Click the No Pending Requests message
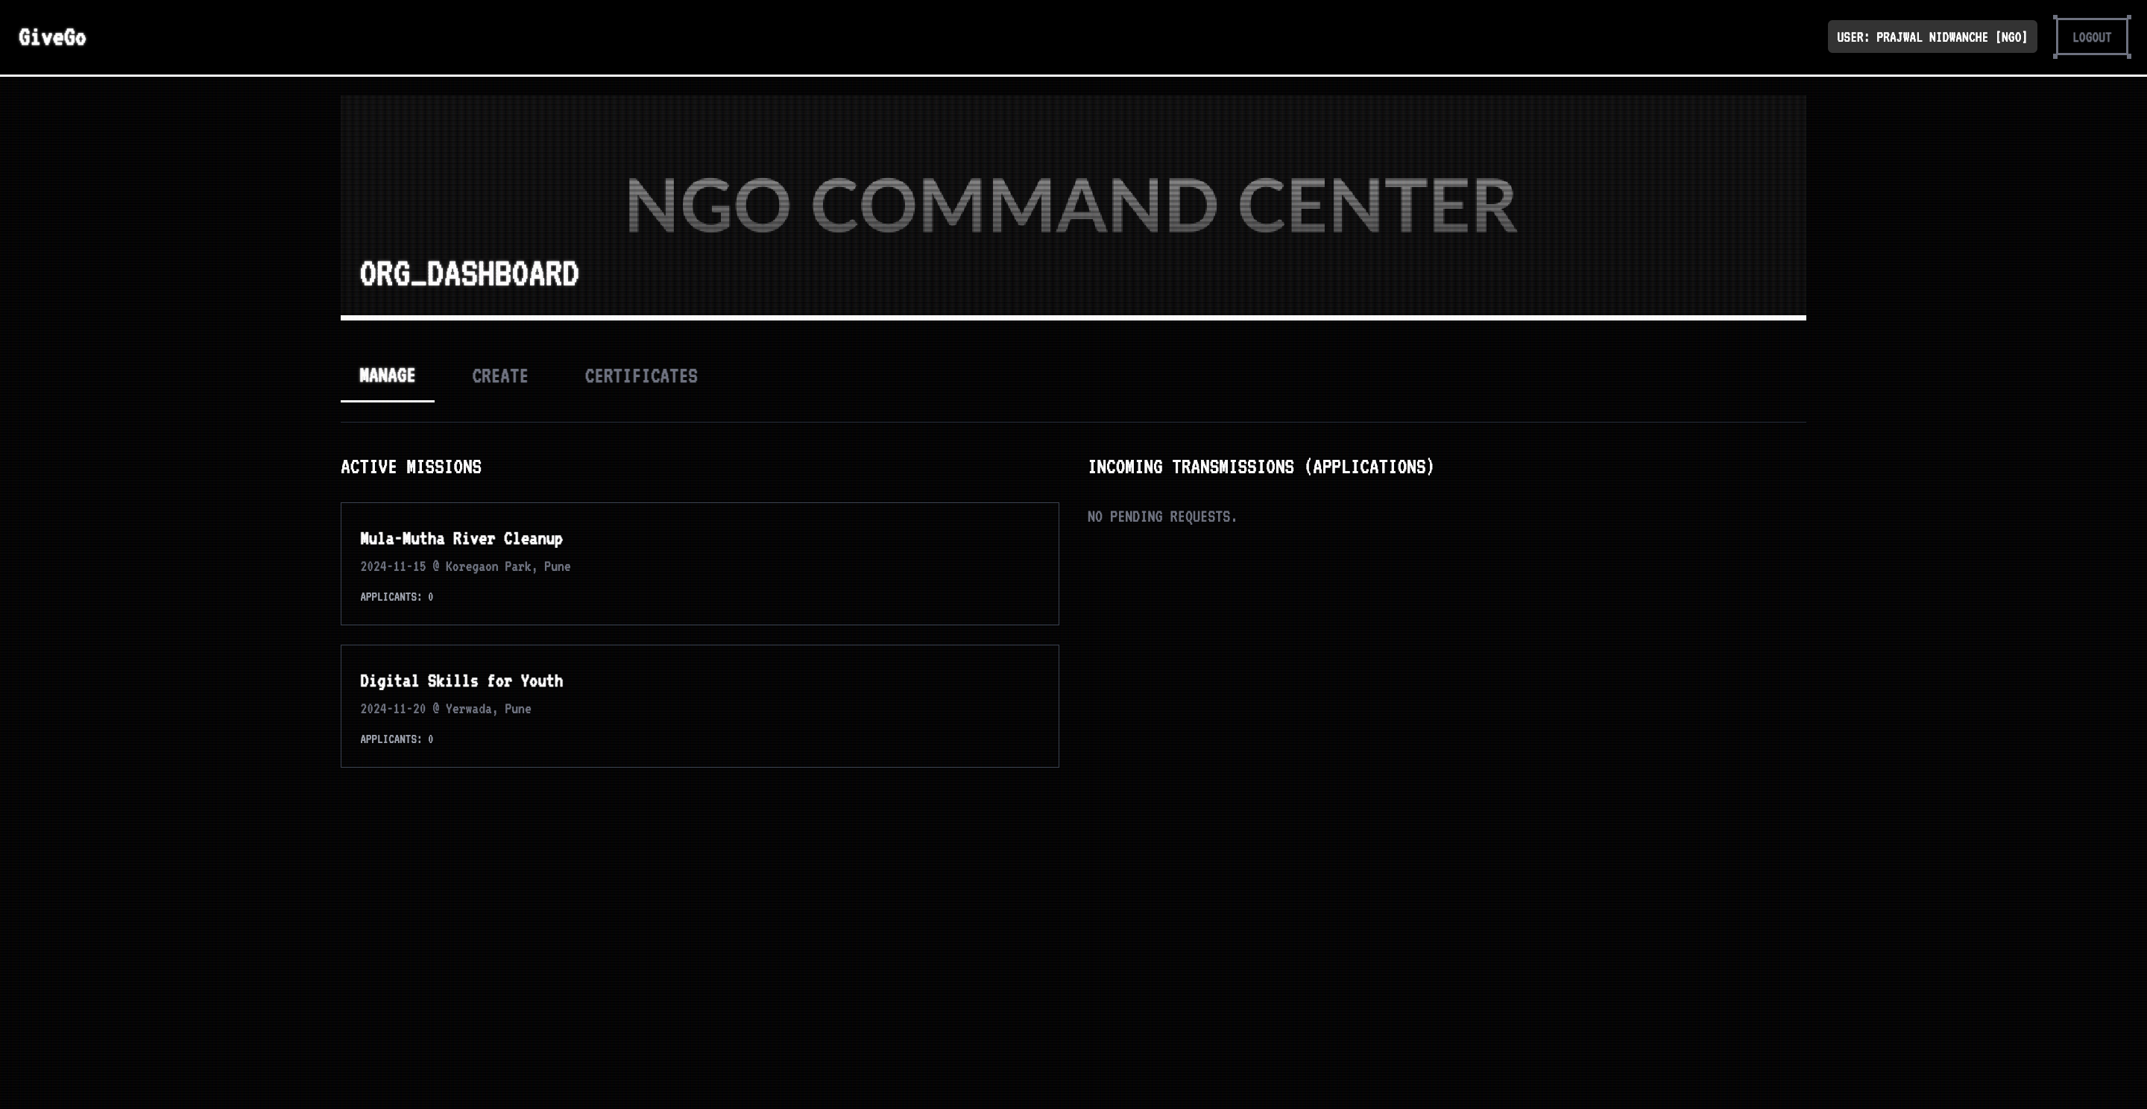 click(x=1161, y=516)
